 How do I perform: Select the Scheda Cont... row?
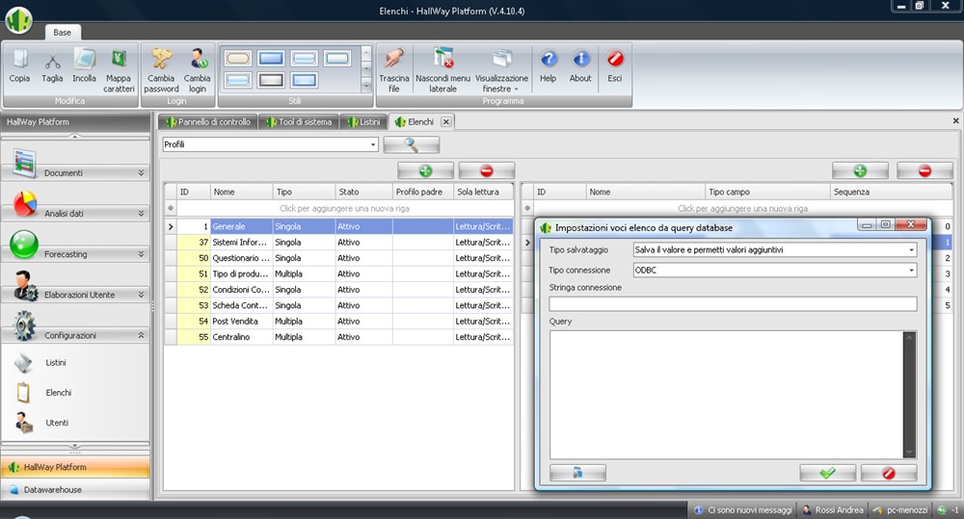[x=338, y=305]
